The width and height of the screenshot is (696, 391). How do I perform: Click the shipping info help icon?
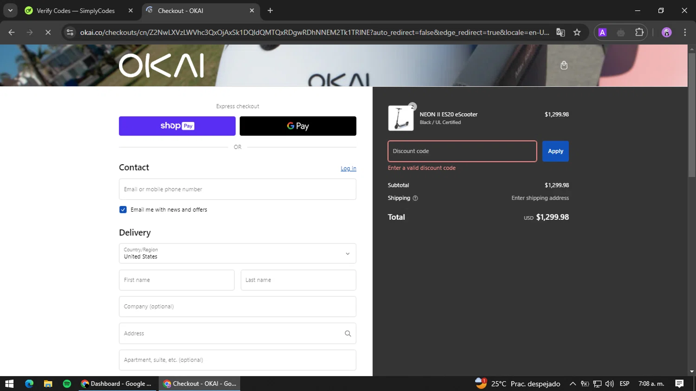tap(415, 198)
